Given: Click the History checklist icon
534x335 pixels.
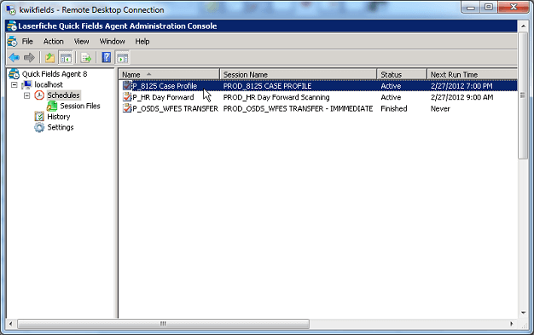Looking at the screenshot, I should (x=39, y=117).
